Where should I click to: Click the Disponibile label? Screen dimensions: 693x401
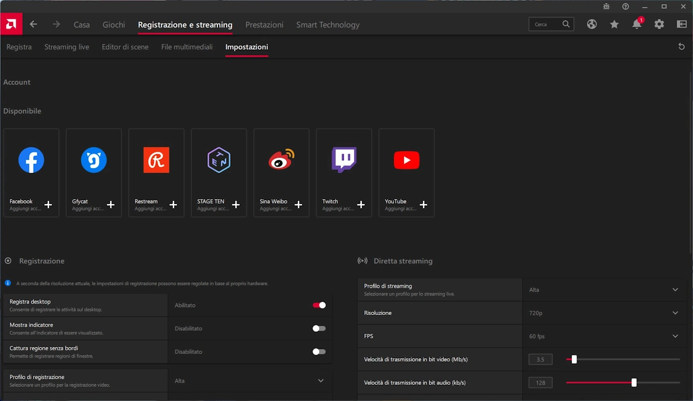pos(22,111)
